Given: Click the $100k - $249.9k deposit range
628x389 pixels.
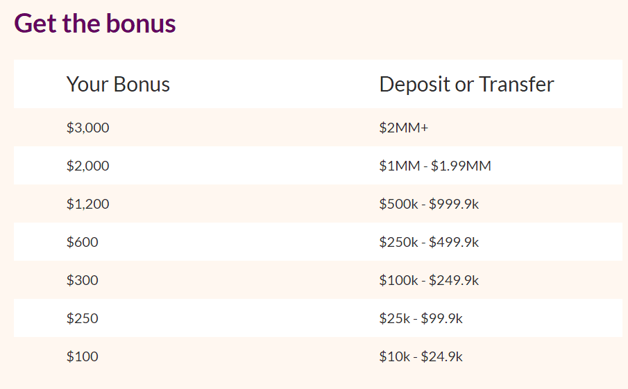Looking at the screenshot, I should coord(429,280).
